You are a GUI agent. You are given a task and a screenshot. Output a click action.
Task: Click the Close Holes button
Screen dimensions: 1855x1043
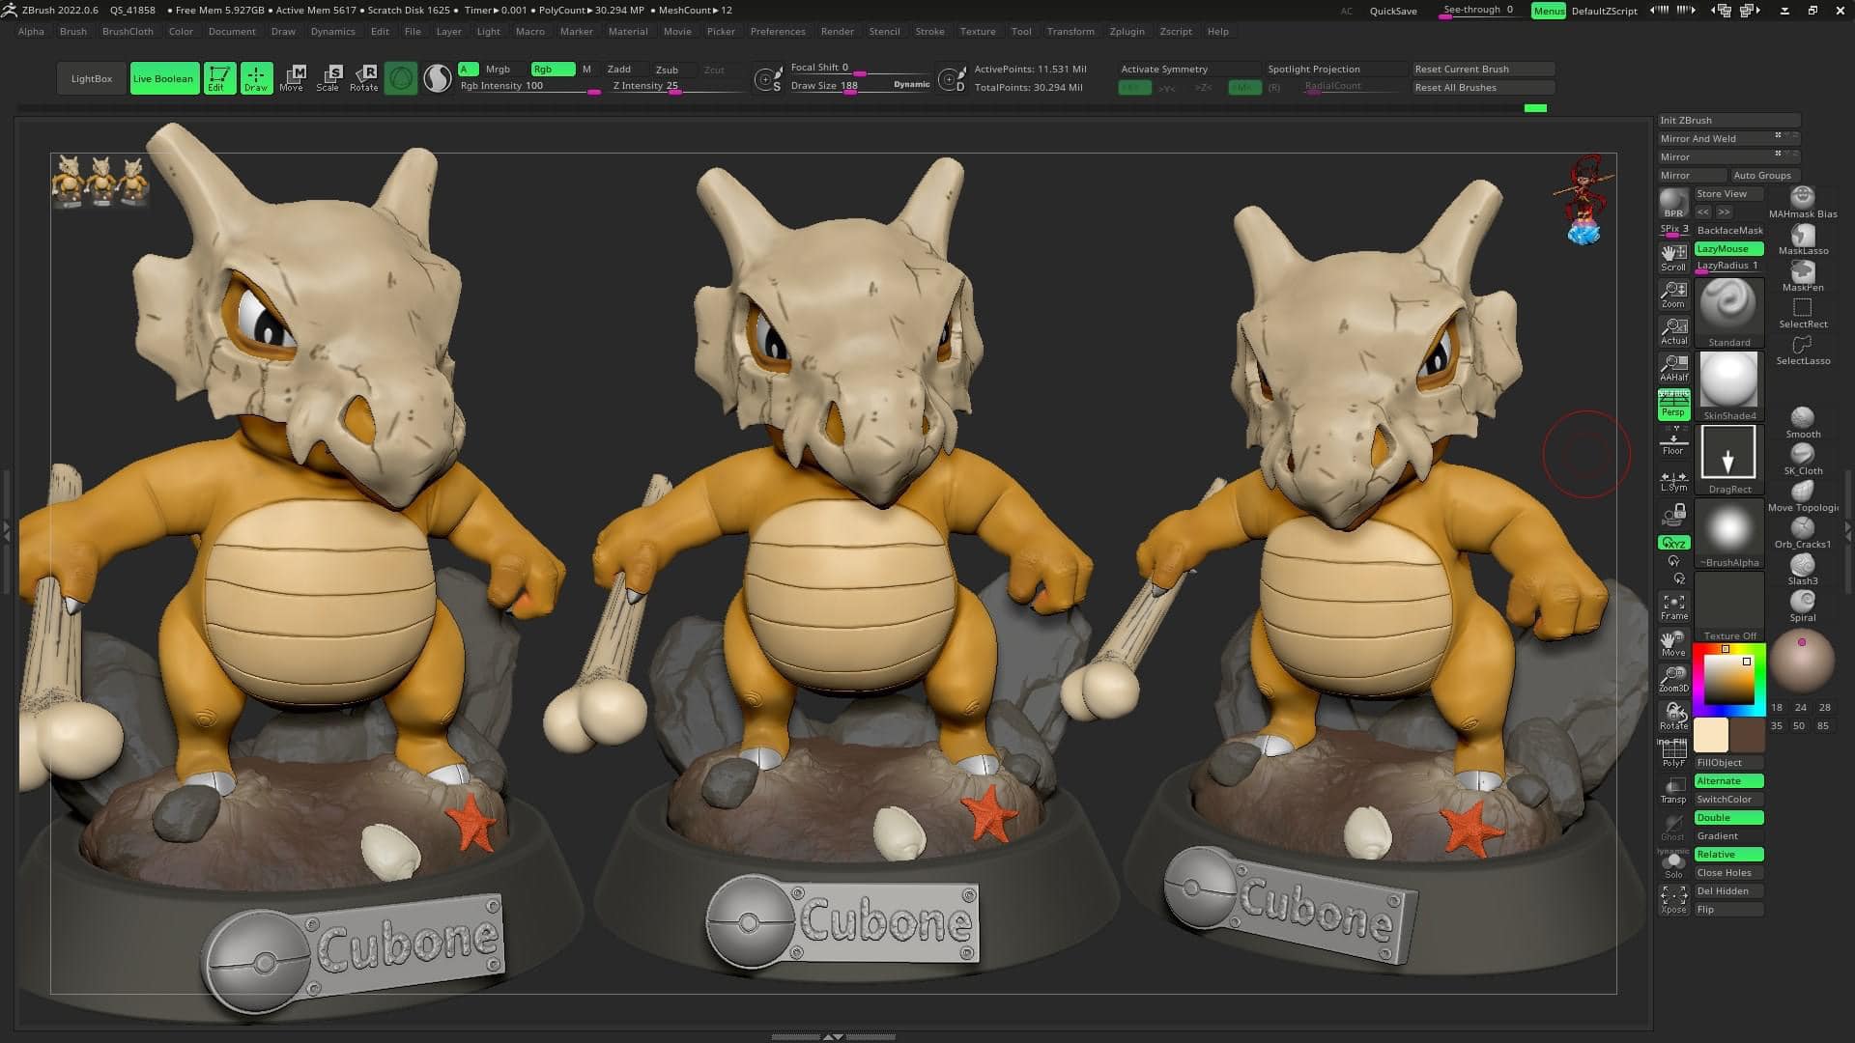click(x=1729, y=872)
